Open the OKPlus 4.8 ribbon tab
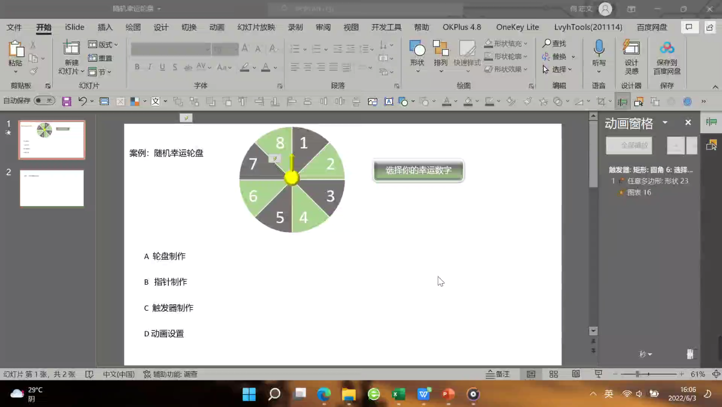The height and width of the screenshot is (407, 722). click(461, 27)
